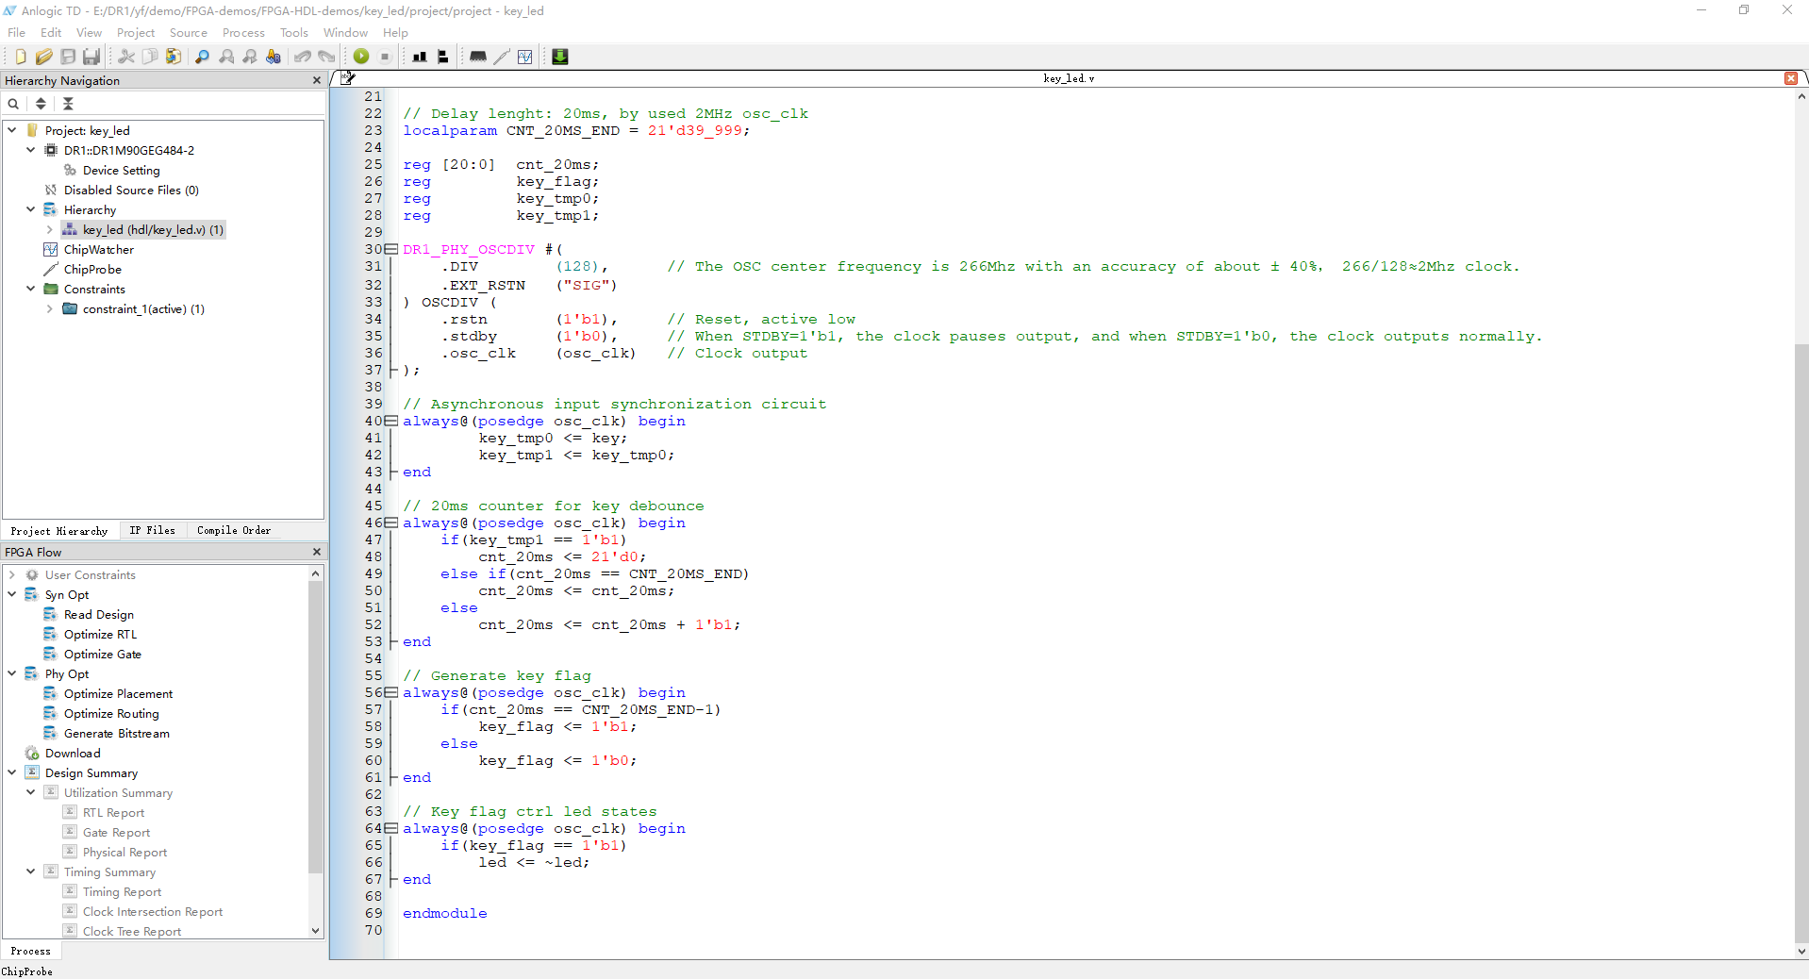Open the Tools menu

[x=294, y=32]
